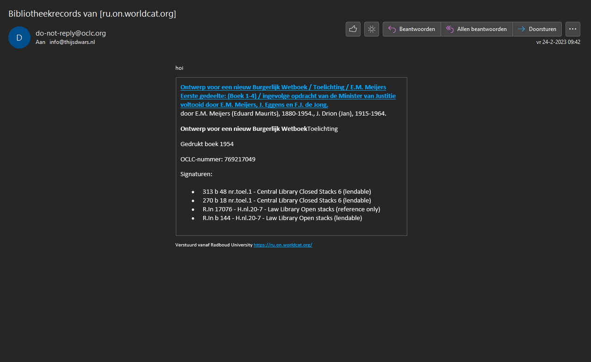591x362 pixels.
Task: Click the sender avatar circle labeled D
Action: [x=19, y=38]
